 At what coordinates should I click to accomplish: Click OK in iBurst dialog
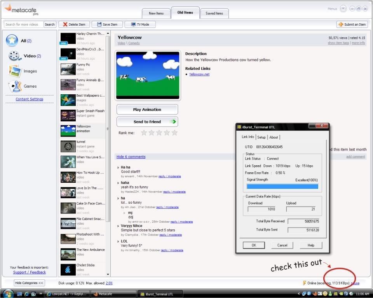coord(254,245)
